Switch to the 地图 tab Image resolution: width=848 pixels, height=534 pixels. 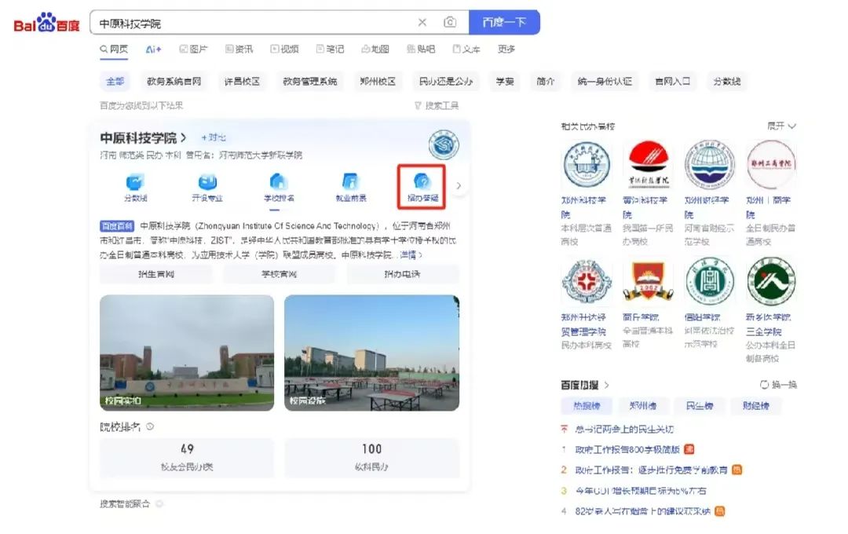click(375, 49)
